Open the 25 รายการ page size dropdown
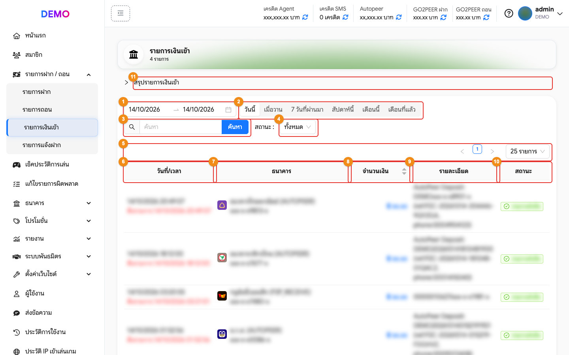The image size is (569, 355). (x=528, y=151)
